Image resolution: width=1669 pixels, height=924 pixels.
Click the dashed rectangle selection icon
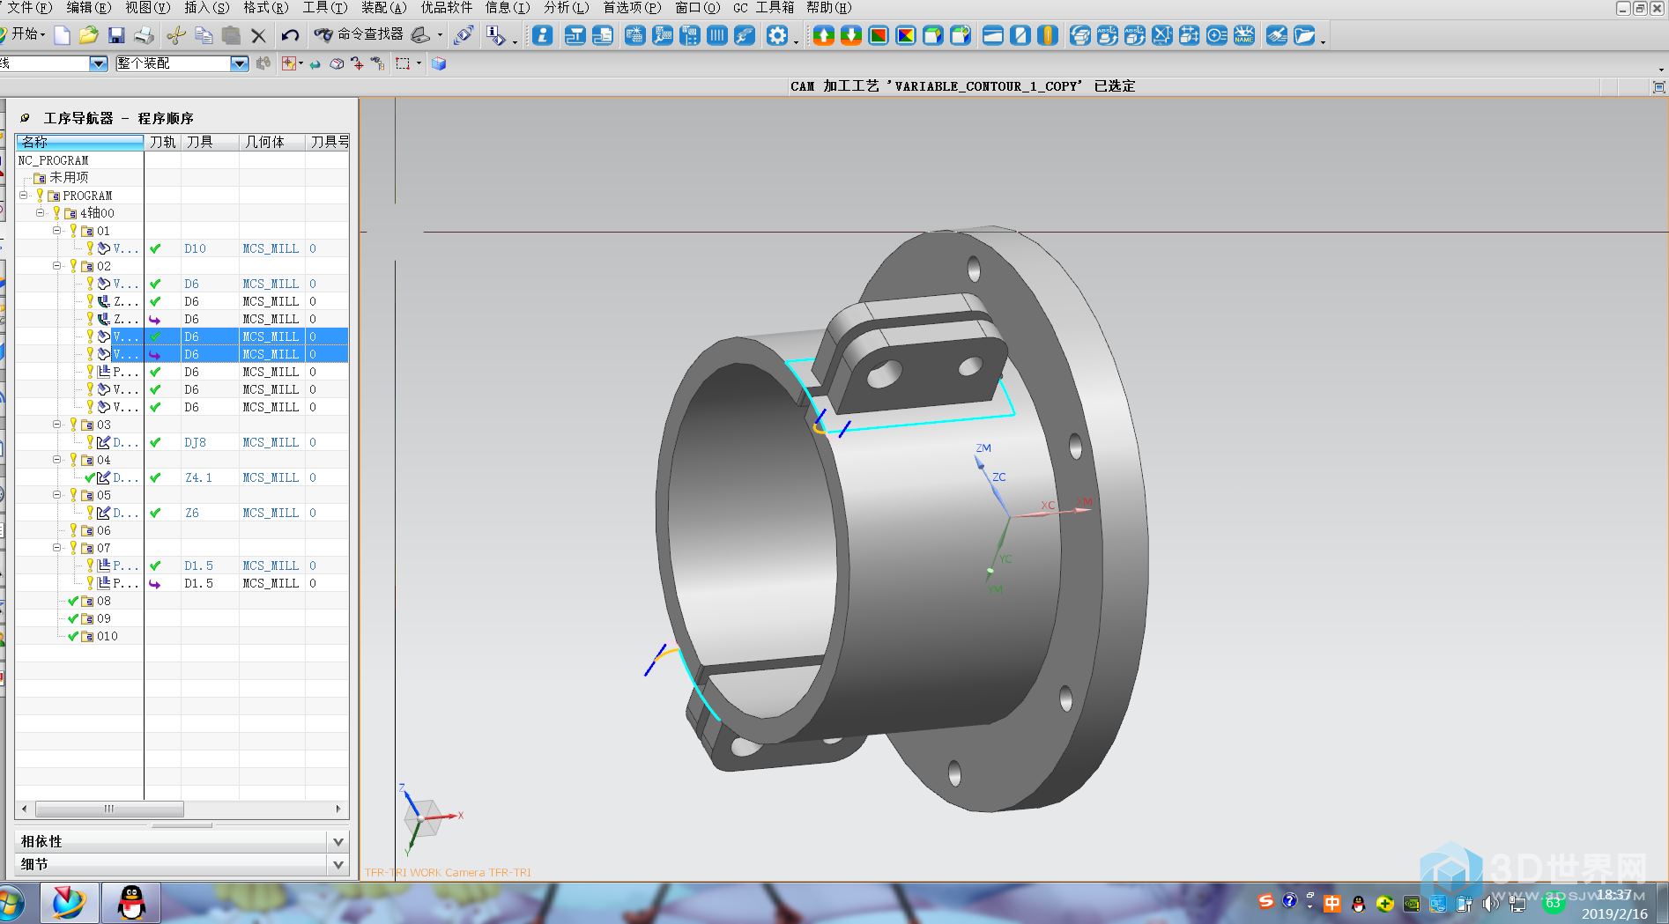click(x=403, y=63)
